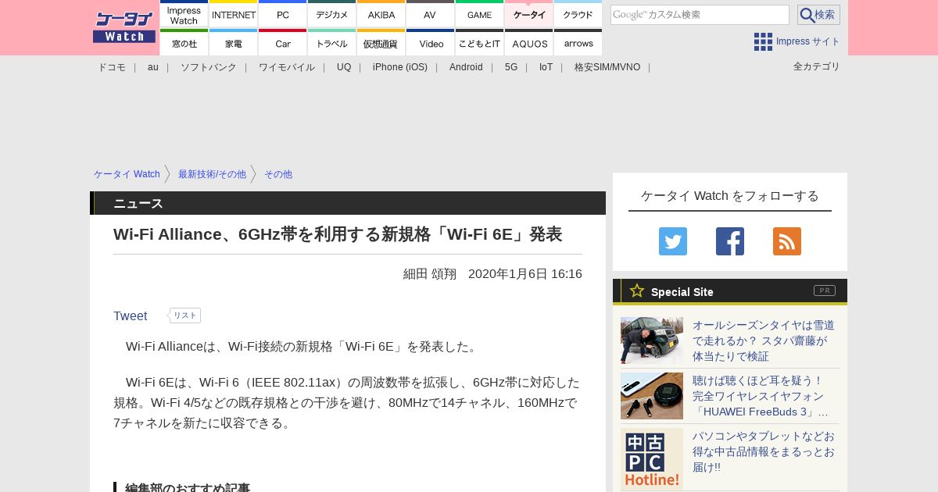Open the デジカメ Watch tab
Screen dimensions: 938x492
pyautogui.click(x=332, y=14)
